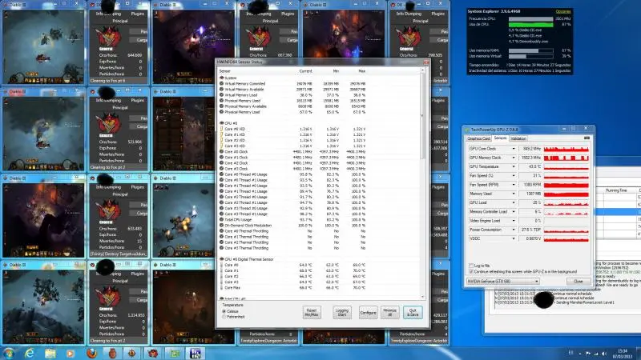The width and height of the screenshot is (641, 360).
Task: Click Quit & Save button
Action: point(413,312)
